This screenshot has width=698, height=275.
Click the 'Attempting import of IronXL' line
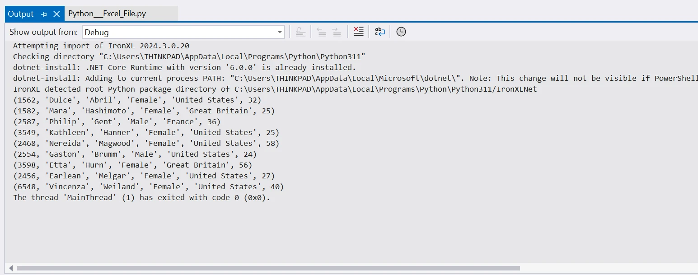pos(101,46)
